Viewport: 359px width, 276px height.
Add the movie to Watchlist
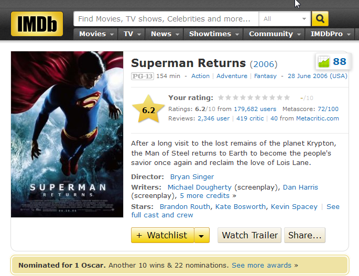click(162, 235)
